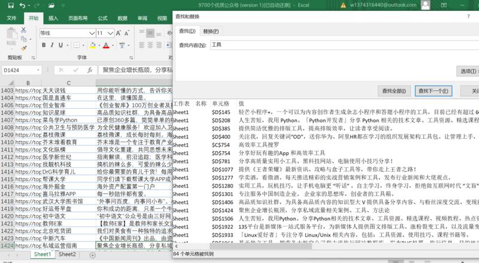Top-align cell text

[x=142, y=33]
